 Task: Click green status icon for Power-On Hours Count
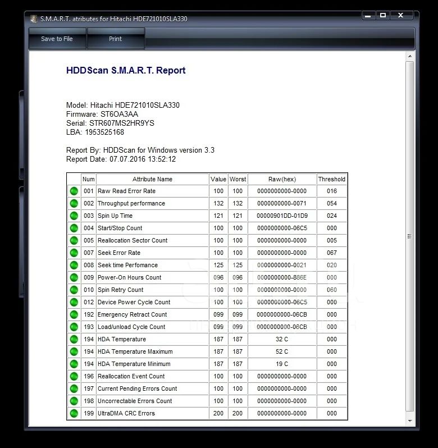pos(74,277)
